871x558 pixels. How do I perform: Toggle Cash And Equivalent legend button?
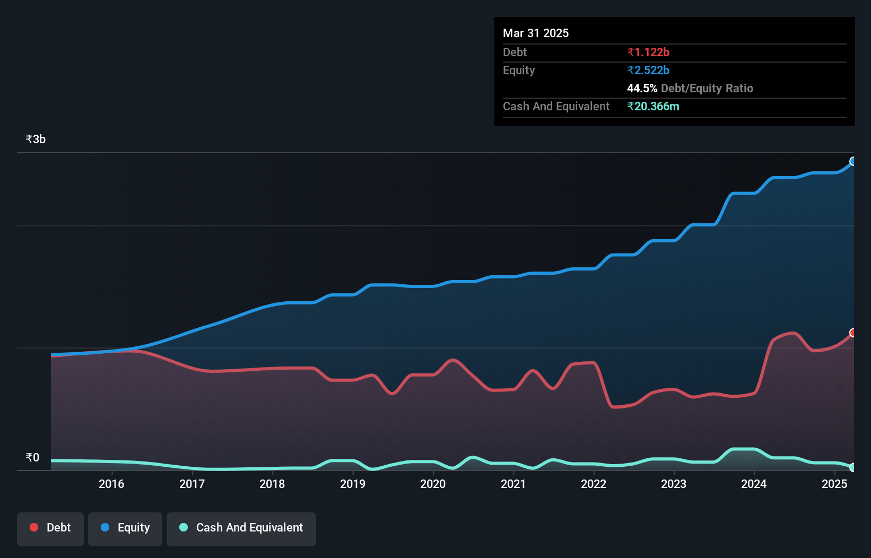tap(241, 529)
